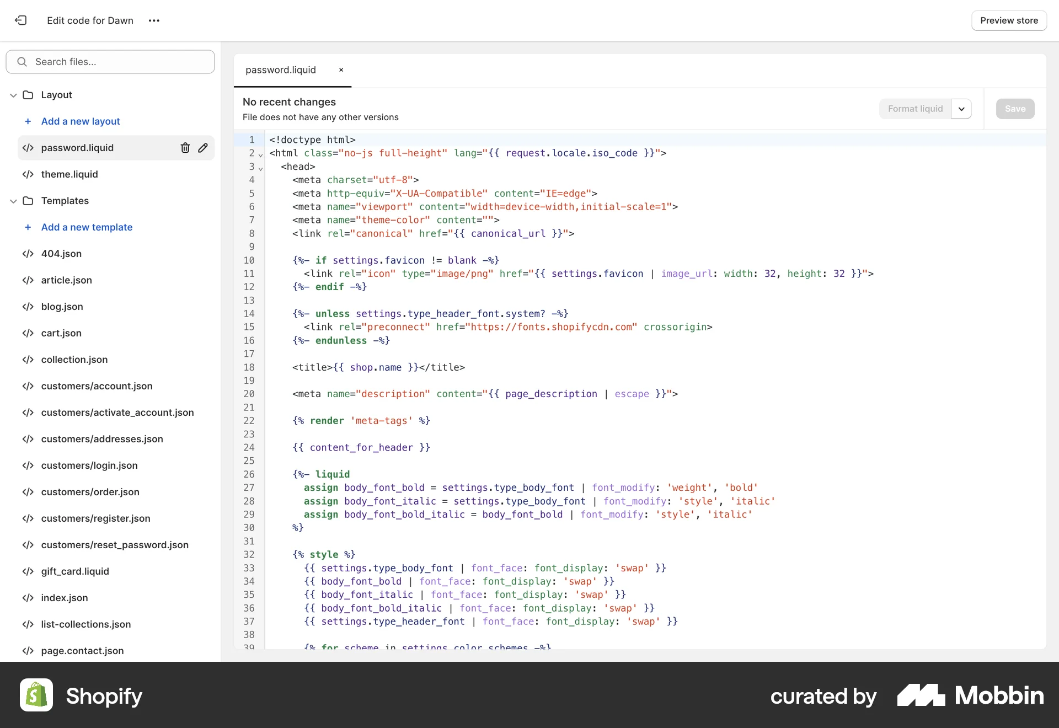Click the Preview store button

pos(1009,20)
